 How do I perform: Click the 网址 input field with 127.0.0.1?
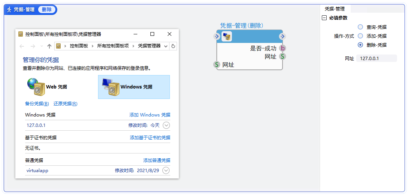(x=376, y=58)
